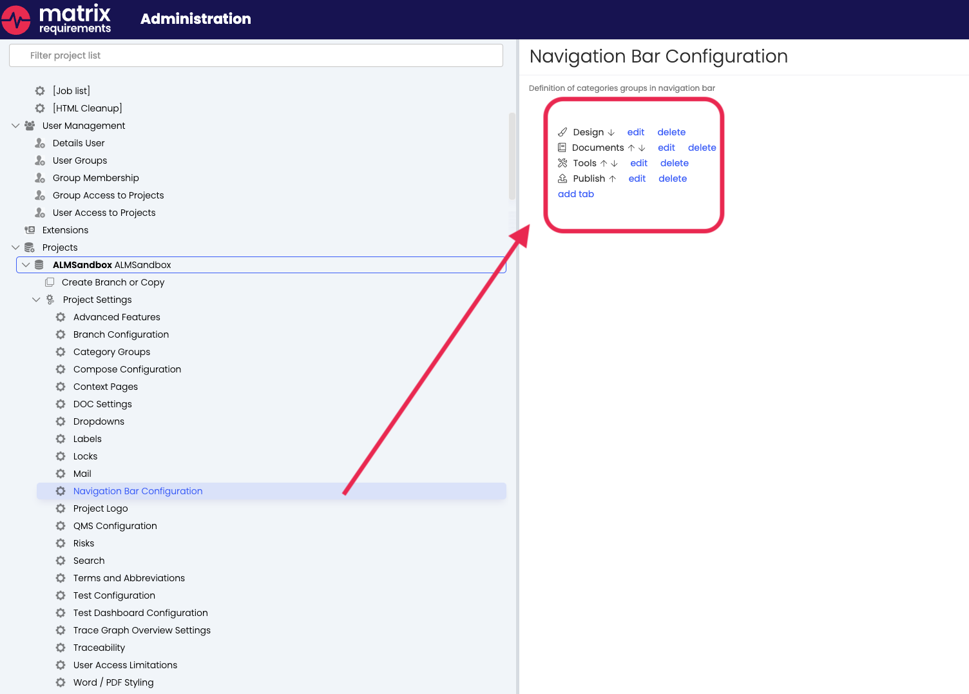Open Project Logo settings
This screenshot has width=969, height=694.
pyautogui.click(x=101, y=508)
